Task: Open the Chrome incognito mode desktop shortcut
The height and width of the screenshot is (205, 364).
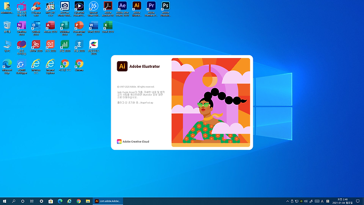Action: coord(65,65)
